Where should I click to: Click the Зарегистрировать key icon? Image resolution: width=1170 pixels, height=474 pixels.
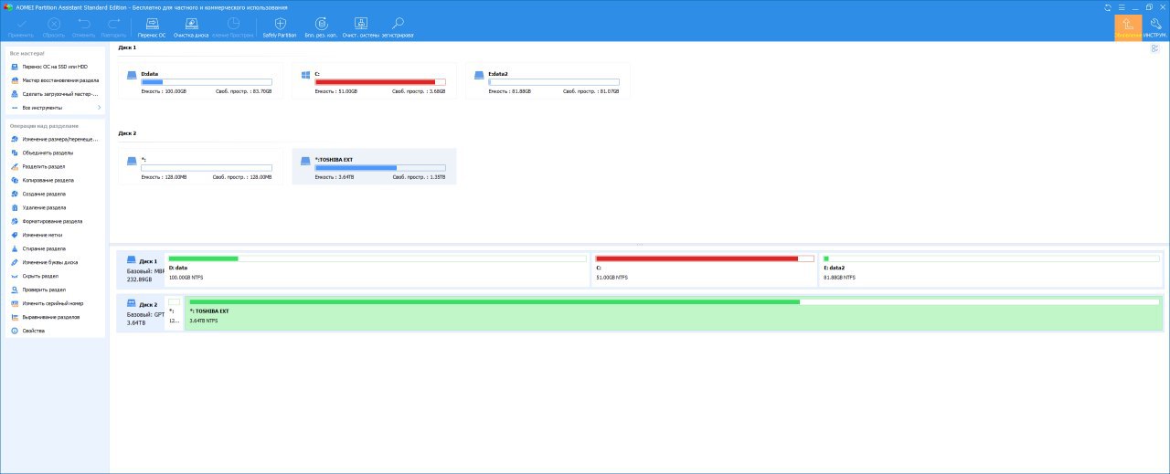[x=398, y=23]
